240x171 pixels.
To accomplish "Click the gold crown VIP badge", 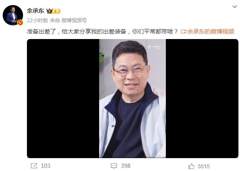I will click(x=50, y=11).
